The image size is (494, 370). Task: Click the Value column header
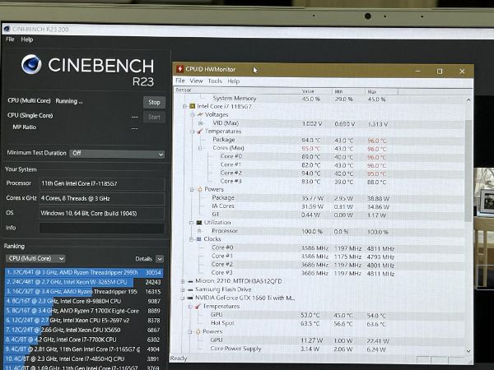[x=315, y=91]
